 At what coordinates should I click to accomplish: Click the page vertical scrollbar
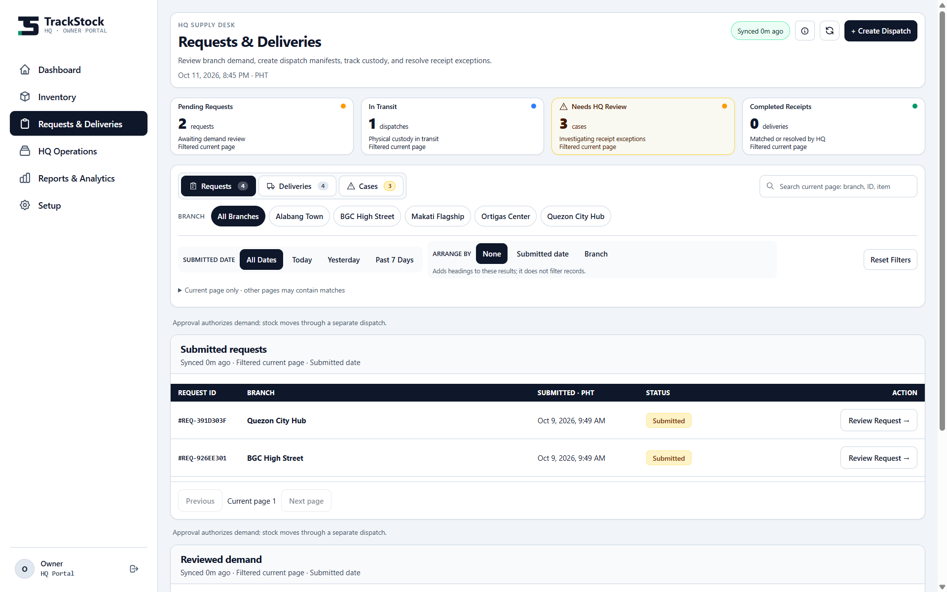(x=942, y=221)
